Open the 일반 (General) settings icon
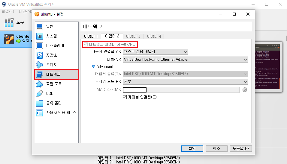Image resolution: width=287 pixels, height=164 pixels. pyautogui.click(x=40, y=26)
